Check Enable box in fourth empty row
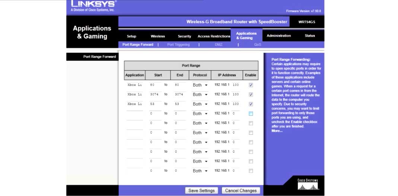This screenshot has height=196, width=398. click(x=251, y=114)
